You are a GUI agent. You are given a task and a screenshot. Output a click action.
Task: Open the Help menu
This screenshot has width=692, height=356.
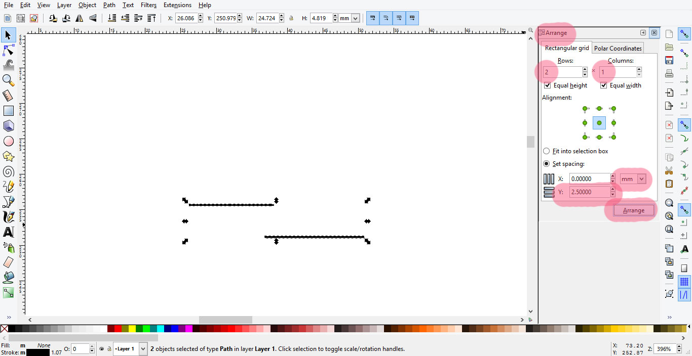click(205, 5)
